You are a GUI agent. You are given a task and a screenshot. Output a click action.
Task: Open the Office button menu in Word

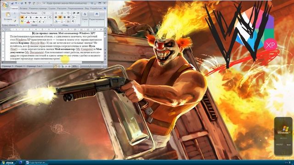click(x=5, y=5)
